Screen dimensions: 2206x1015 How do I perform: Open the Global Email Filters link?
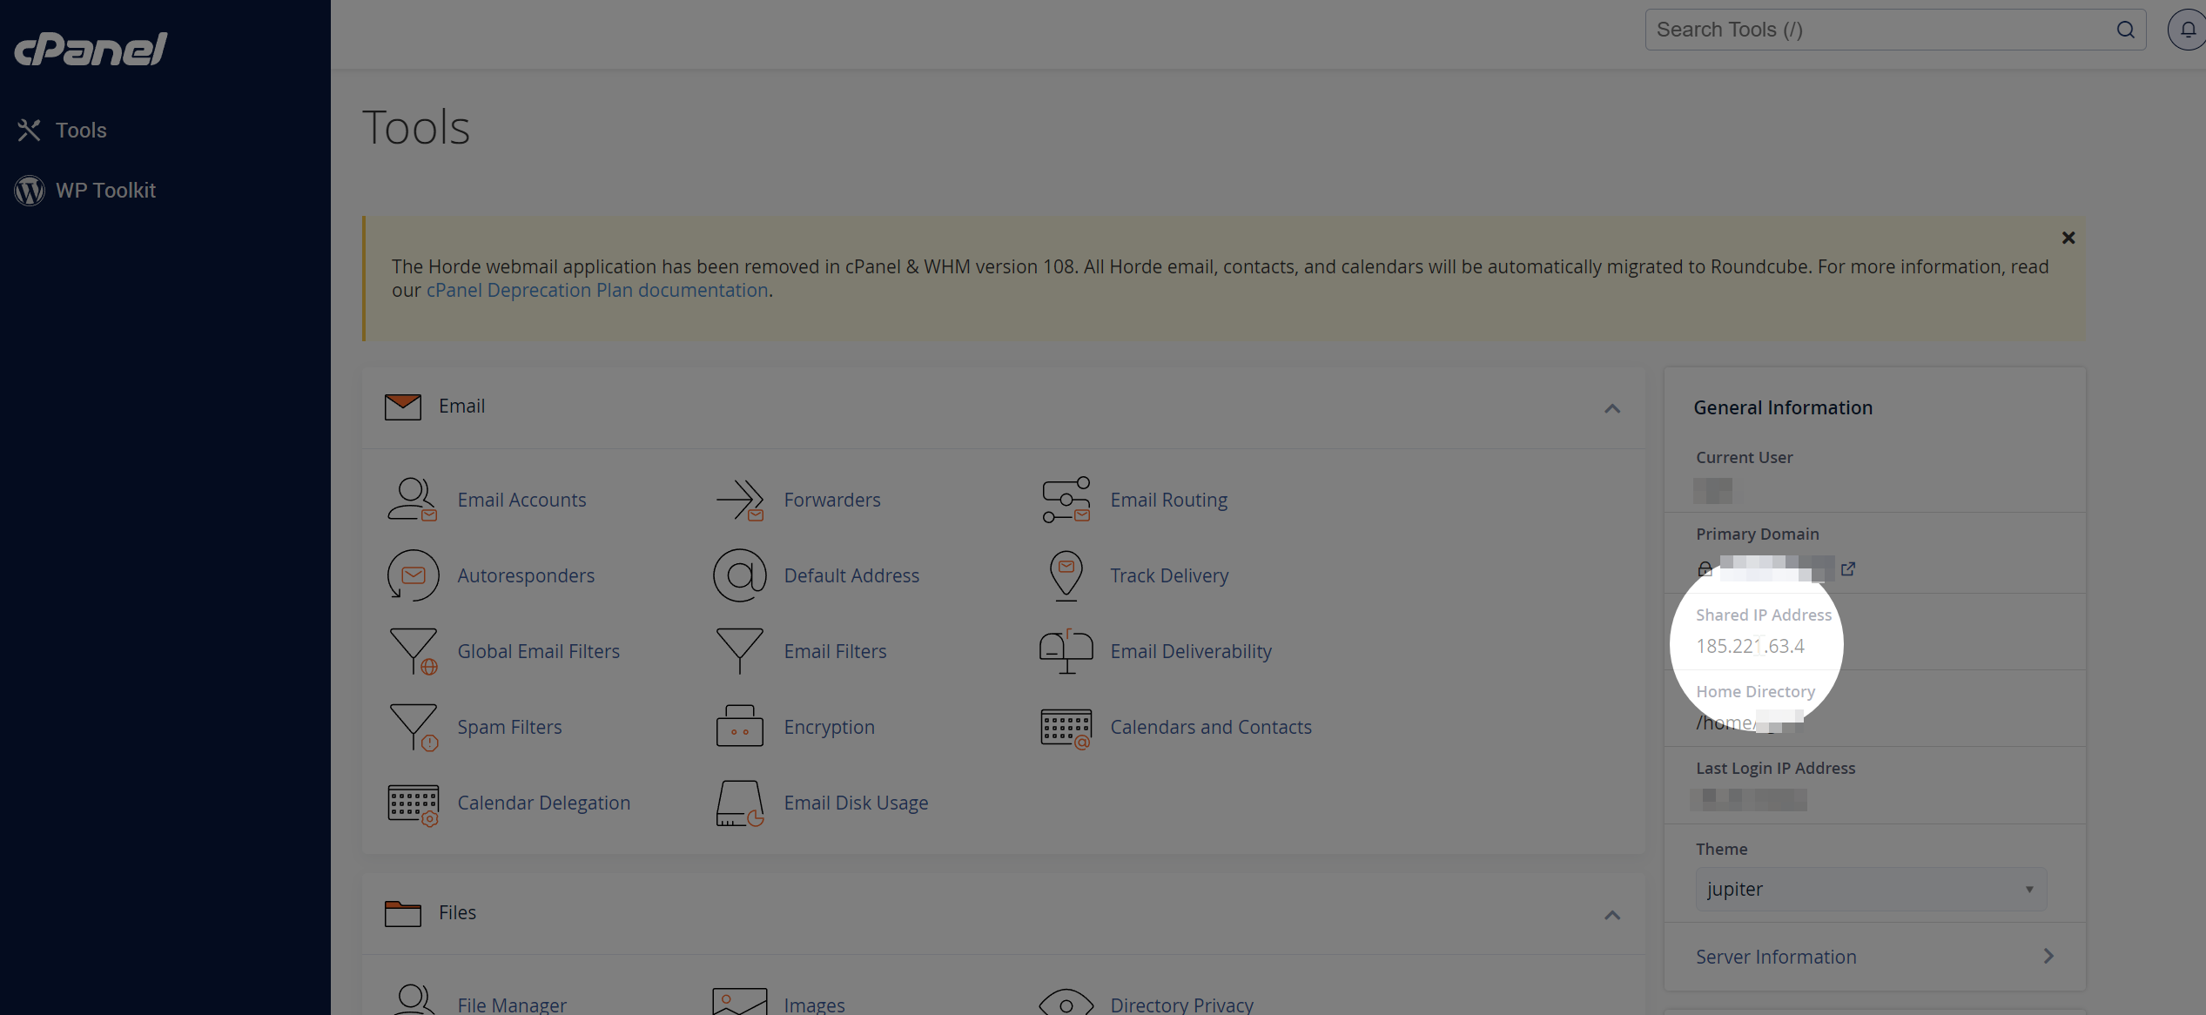pos(539,651)
